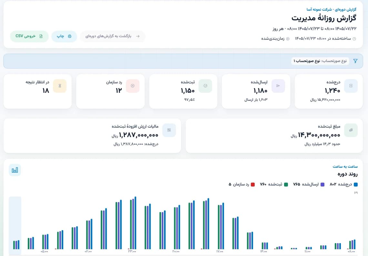Click the highlighted last-hour bar group
368x256 pixels.
pyautogui.click(x=15, y=226)
